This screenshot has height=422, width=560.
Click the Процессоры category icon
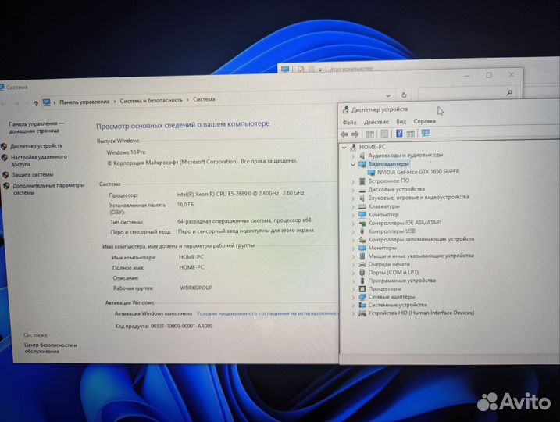coord(362,288)
